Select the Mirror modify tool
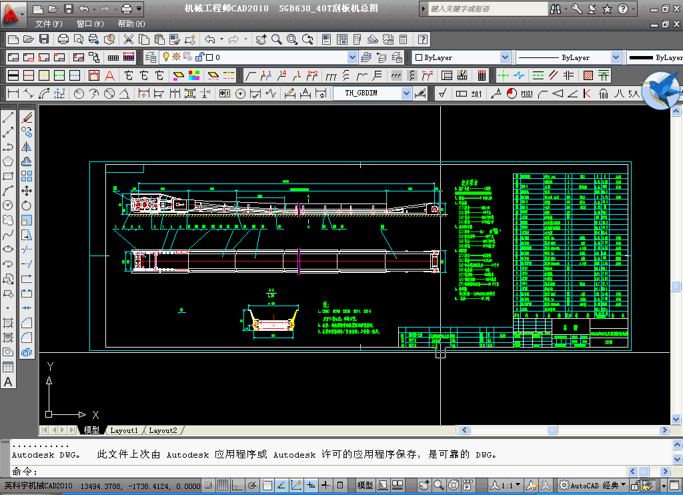Viewport: 683px width, 495px height. [27, 147]
